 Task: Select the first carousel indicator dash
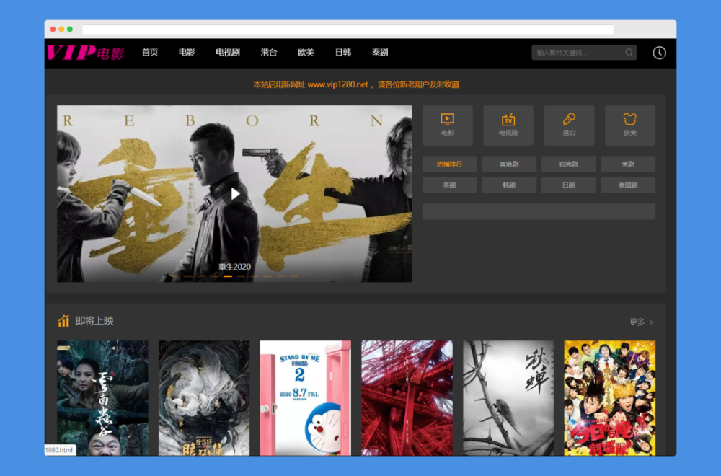click(x=174, y=276)
